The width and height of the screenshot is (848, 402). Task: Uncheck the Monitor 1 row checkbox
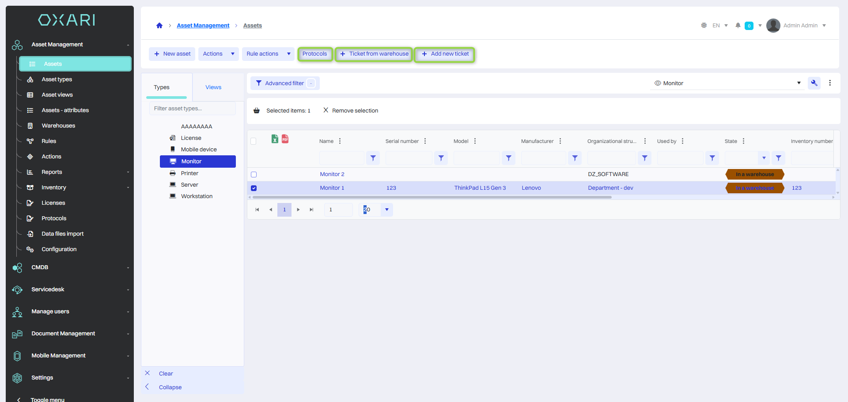(x=254, y=188)
